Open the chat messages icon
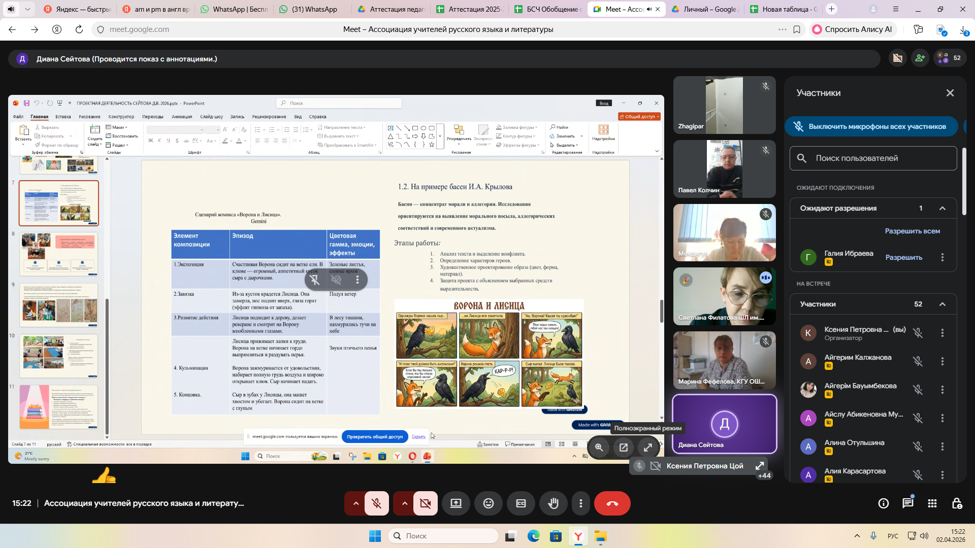Screen dimensions: 975x548 [x=907, y=503]
